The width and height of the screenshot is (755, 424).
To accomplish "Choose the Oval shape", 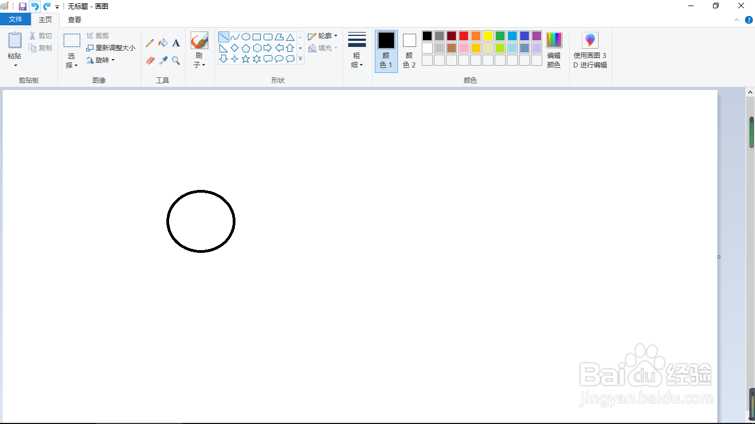I will coord(246,37).
